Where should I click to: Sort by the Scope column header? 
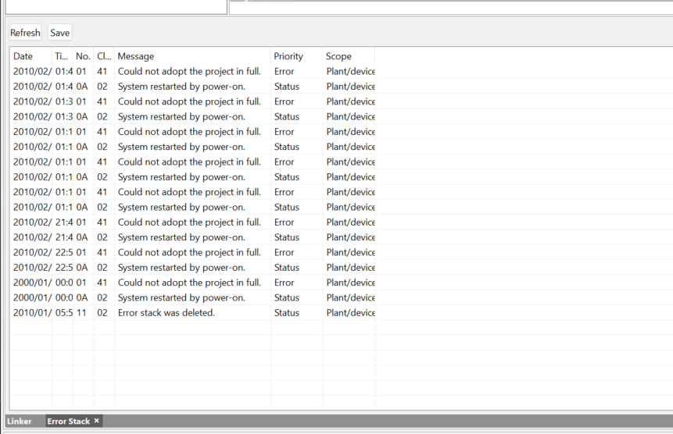coord(349,56)
